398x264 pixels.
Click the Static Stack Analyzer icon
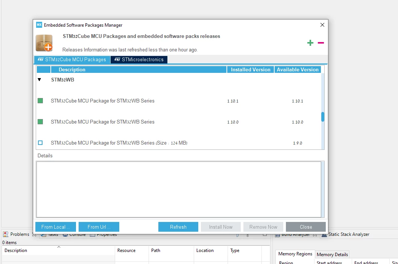coord(324,235)
